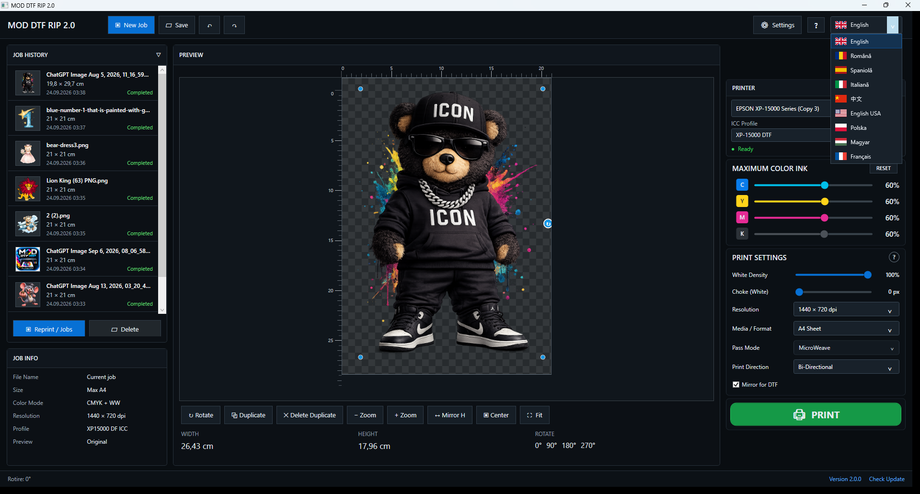Click the Reprint / Jobs button
The height and width of the screenshot is (494, 920).
click(x=49, y=329)
